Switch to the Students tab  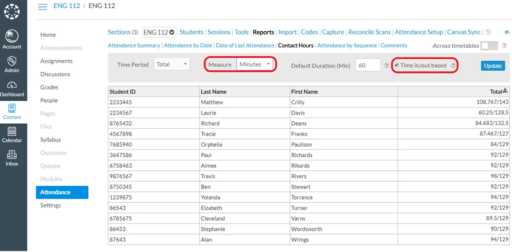(191, 32)
